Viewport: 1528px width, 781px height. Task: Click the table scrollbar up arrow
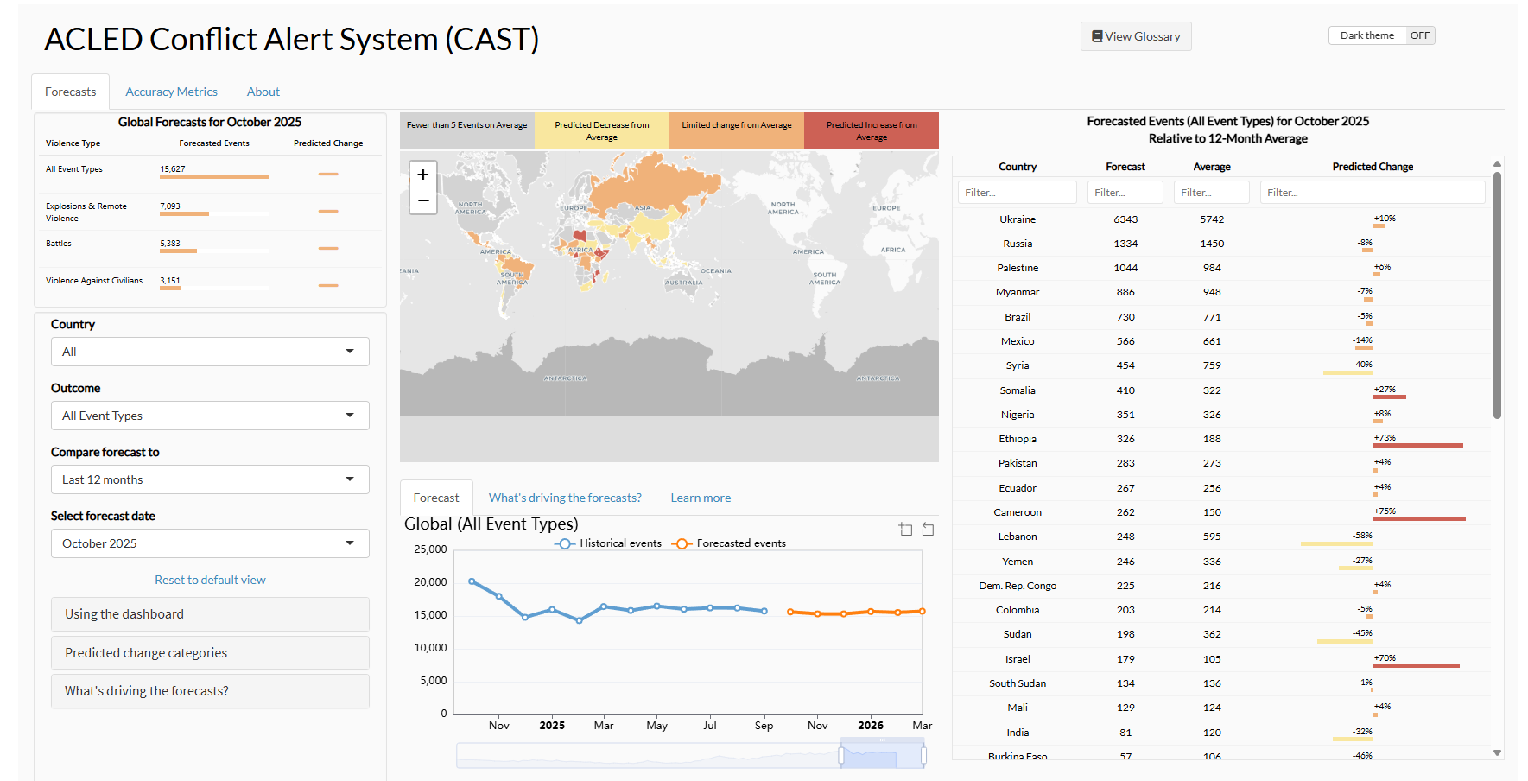[x=1497, y=163]
